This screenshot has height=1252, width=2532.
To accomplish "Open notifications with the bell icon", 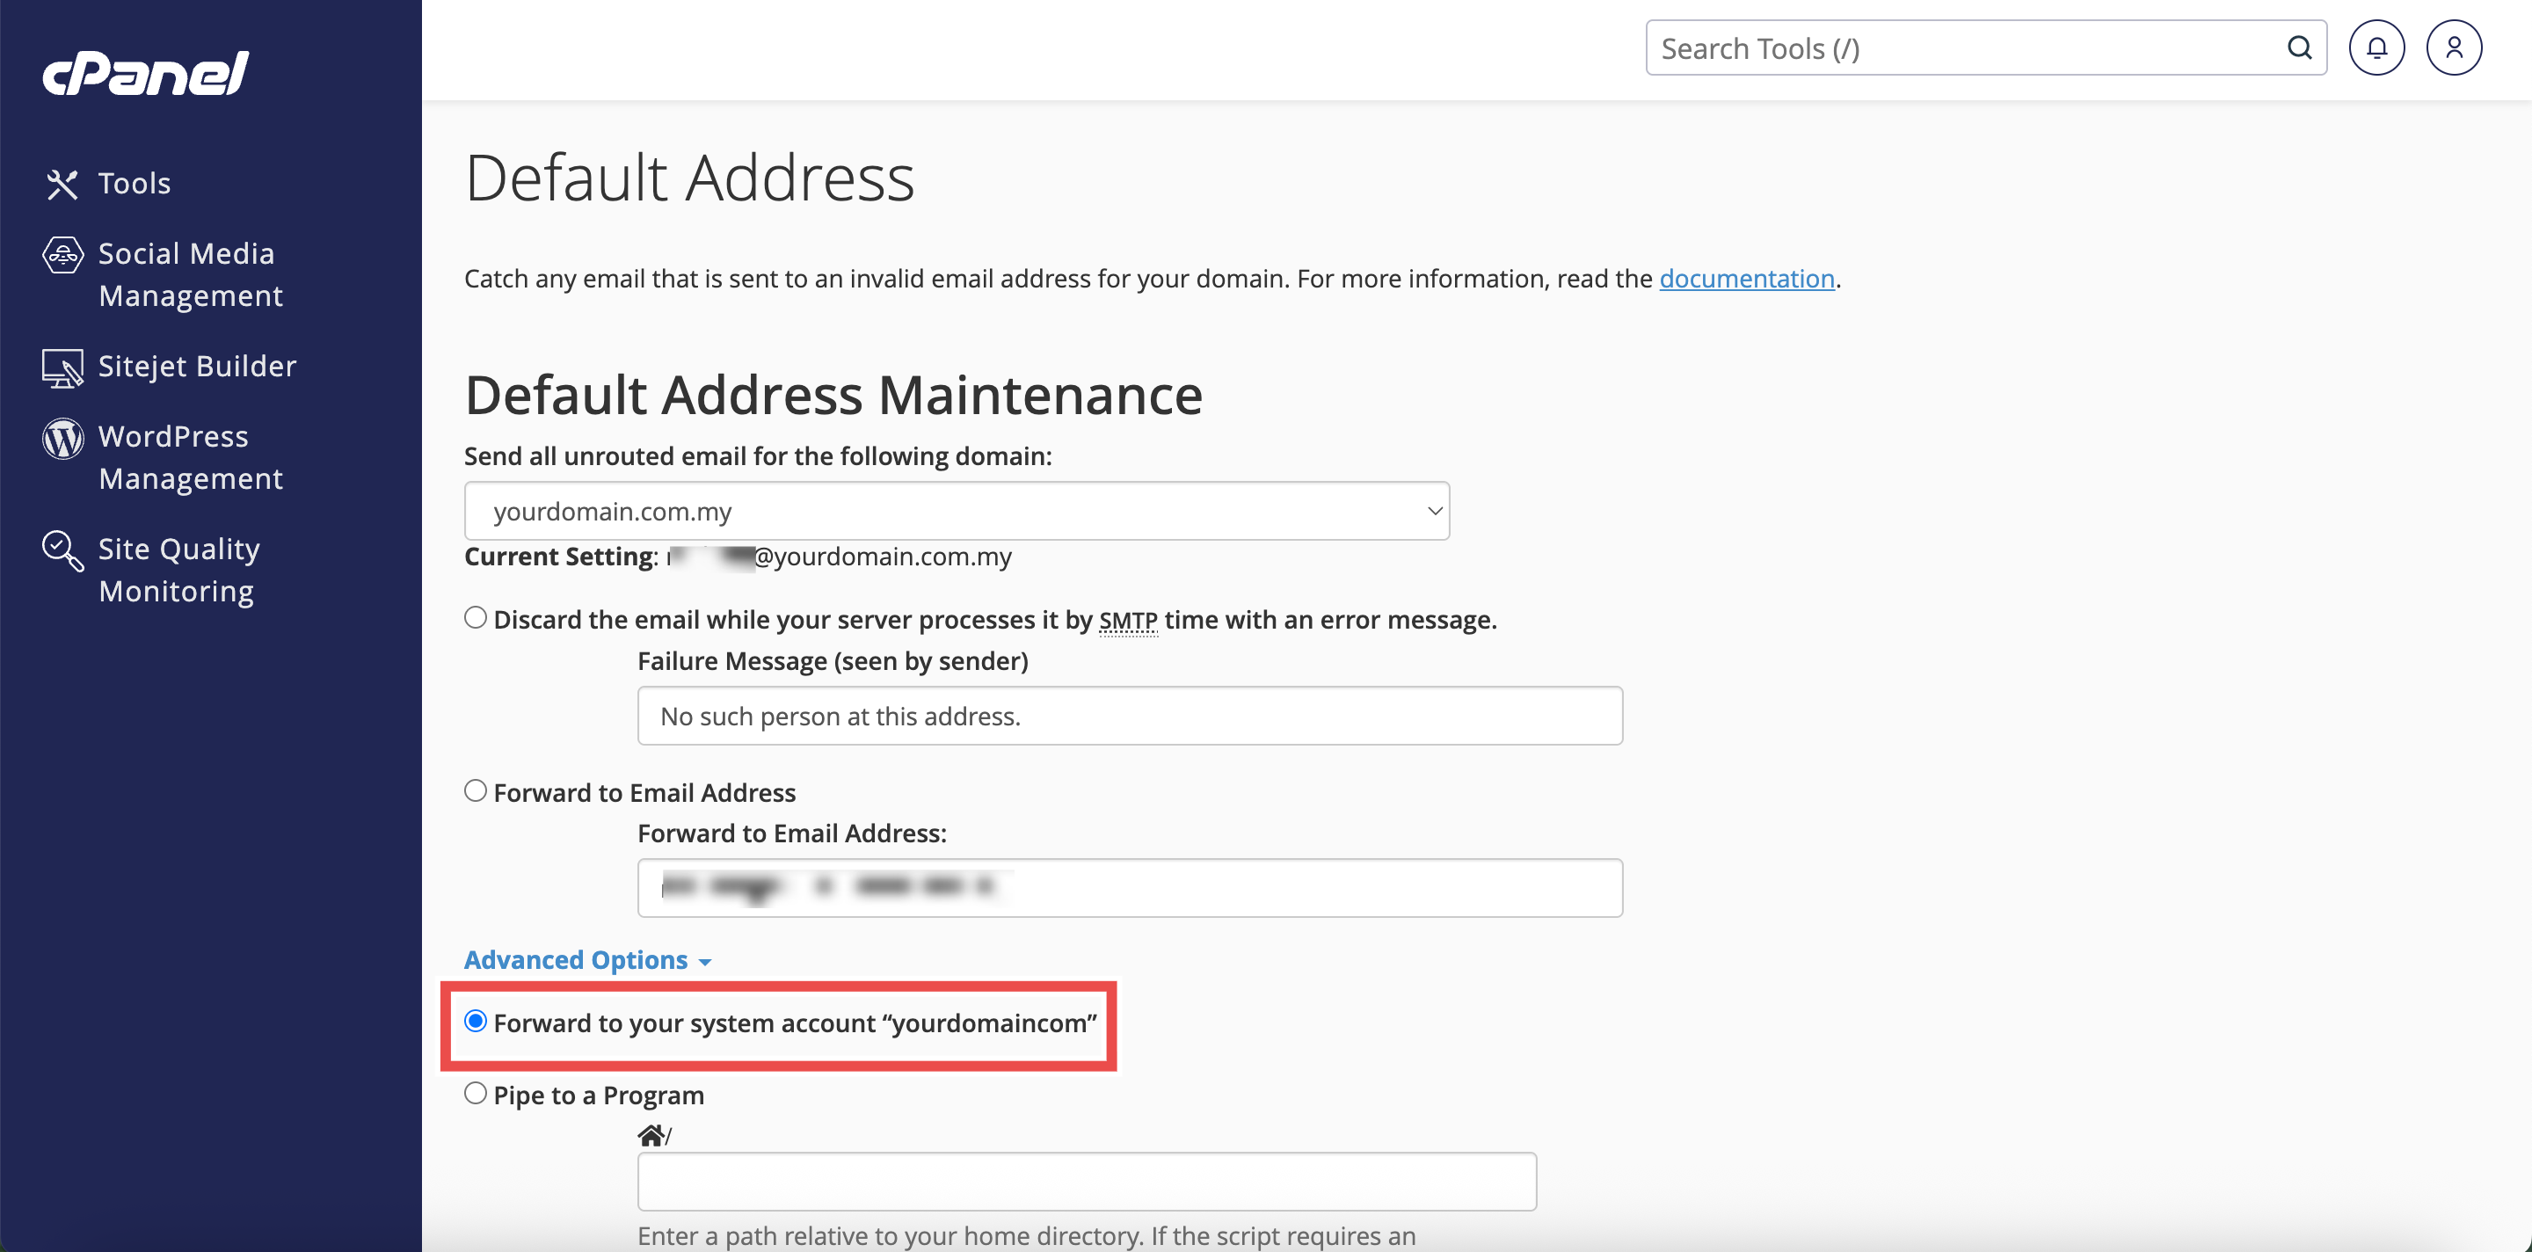I will point(2376,47).
